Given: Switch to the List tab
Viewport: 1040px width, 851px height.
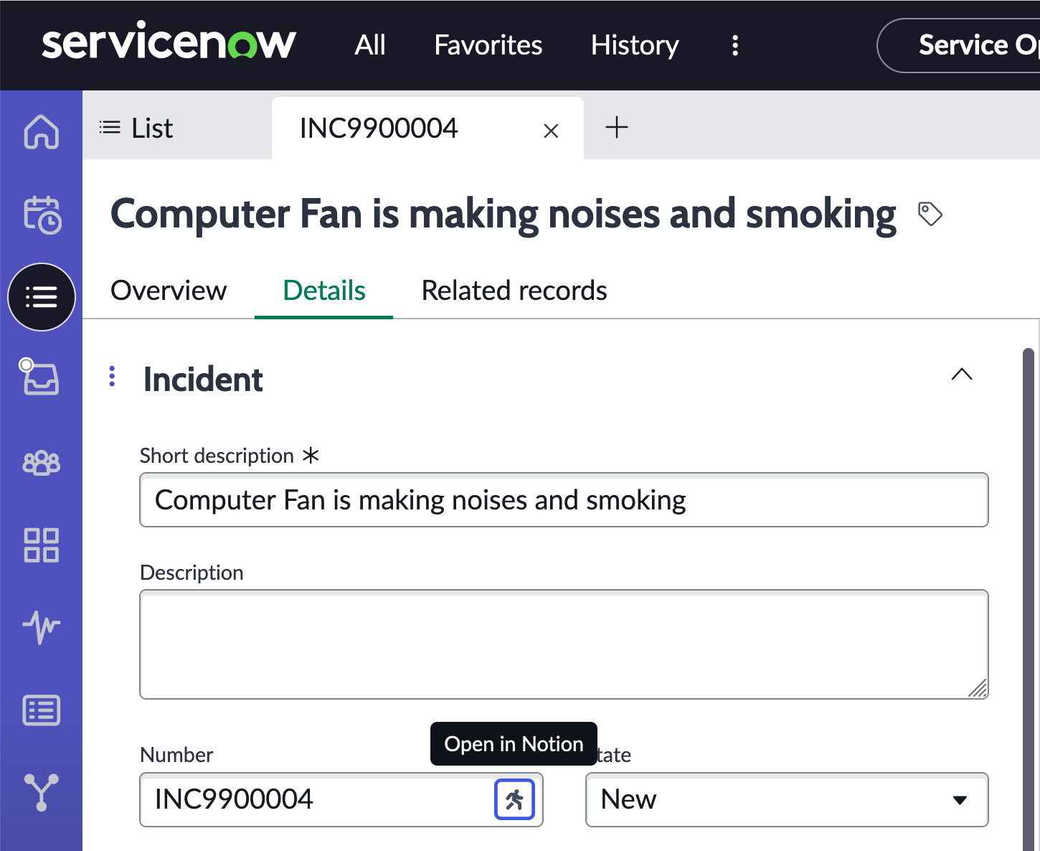Looking at the screenshot, I should click(x=136, y=128).
